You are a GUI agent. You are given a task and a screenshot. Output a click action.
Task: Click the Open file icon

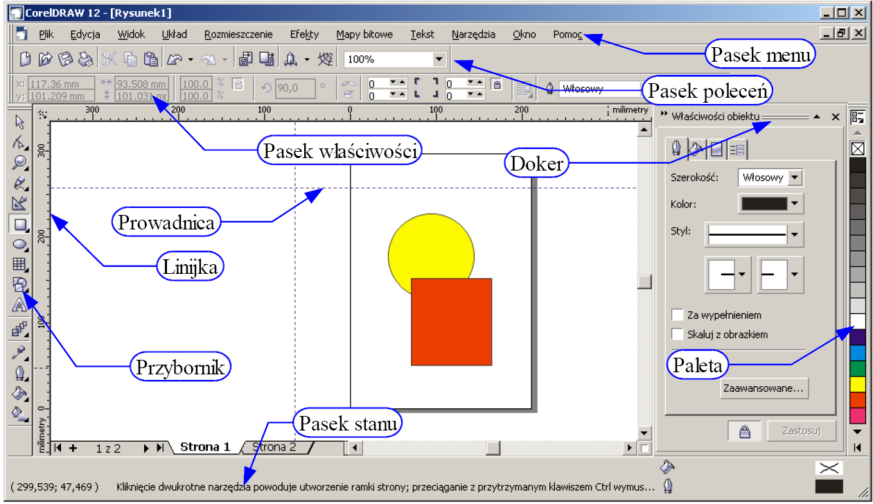[x=45, y=60]
